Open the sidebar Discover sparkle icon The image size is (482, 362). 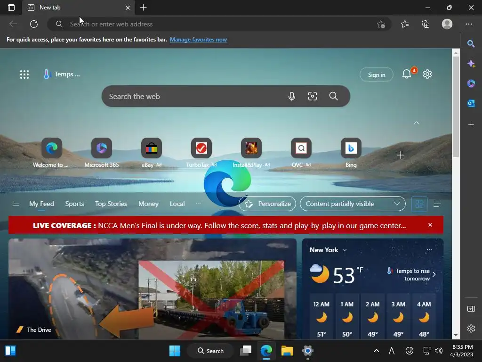tap(471, 64)
